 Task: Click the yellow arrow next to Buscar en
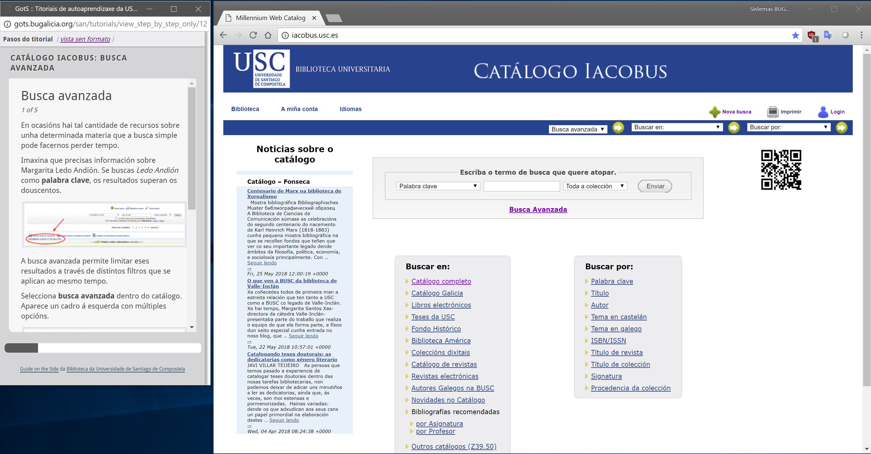pyautogui.click(x=734, y=127)
